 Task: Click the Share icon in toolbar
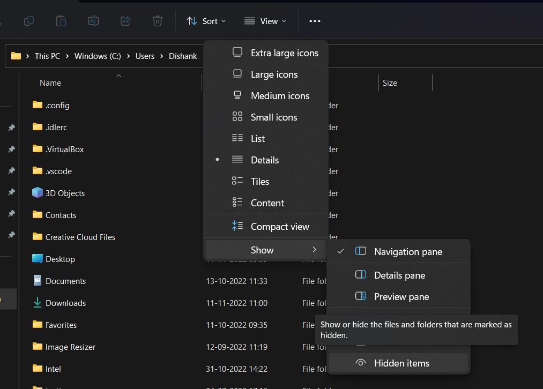(x=125, y=21)
